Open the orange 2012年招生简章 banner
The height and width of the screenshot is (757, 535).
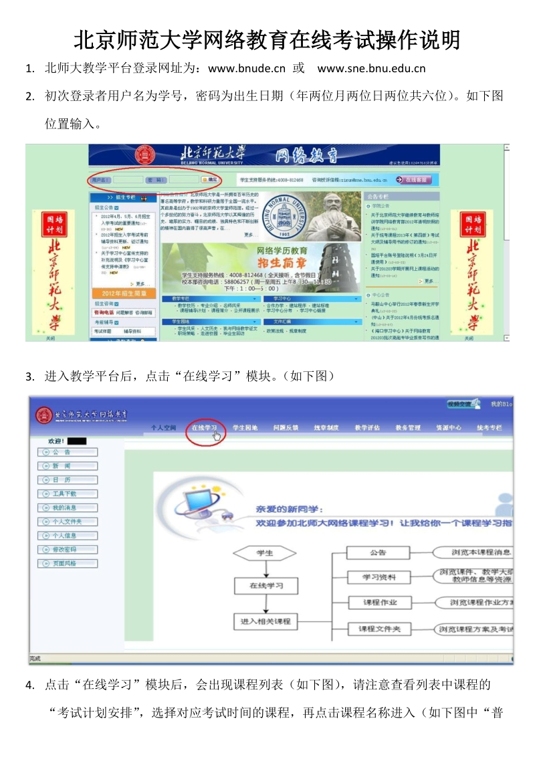coord(124,293)
